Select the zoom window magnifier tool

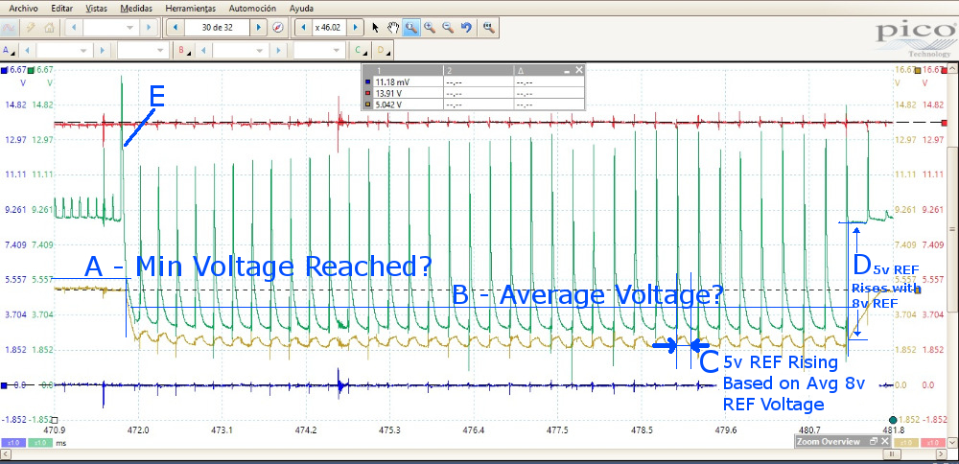coord(410,28)
